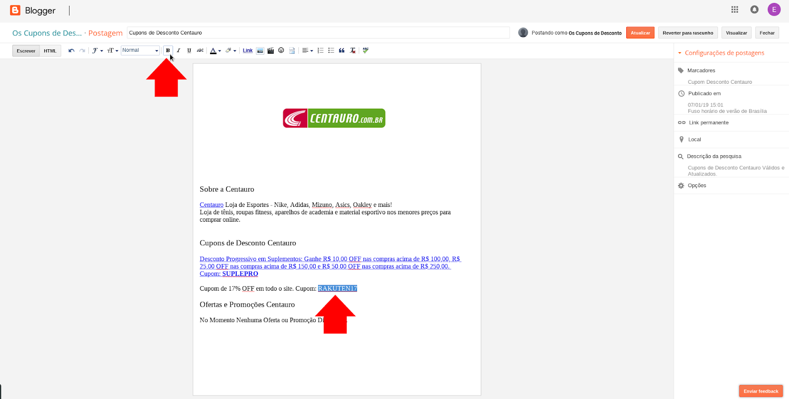789x399 pixels.
Task: Switch to the HTML editing mode
Action: 50,51
